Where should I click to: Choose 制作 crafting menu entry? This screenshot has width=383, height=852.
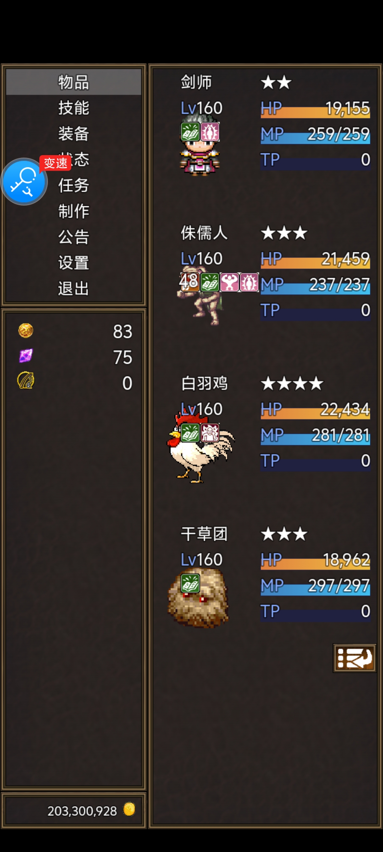(74, 211)
